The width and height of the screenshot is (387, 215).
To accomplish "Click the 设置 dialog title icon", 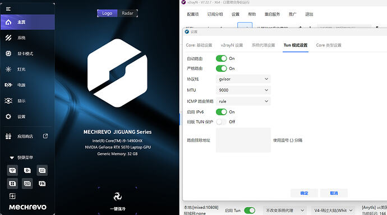I will 187,31.
